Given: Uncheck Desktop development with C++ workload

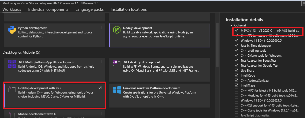Looking at the screenshot, I should [100, 88].
